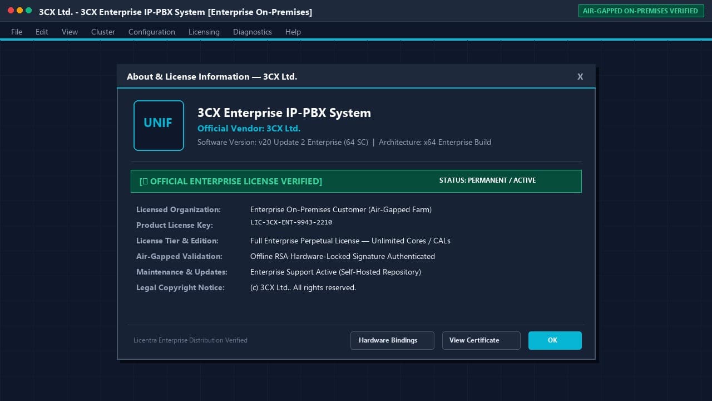The width and height of the screenshot is (712, 401).
Task: Open the Licensing menu
Action: tap(204, 32)
